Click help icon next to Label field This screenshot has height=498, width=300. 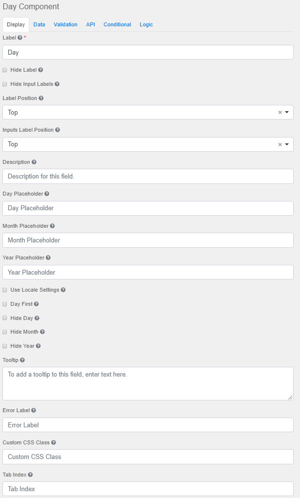click(20, 38)
